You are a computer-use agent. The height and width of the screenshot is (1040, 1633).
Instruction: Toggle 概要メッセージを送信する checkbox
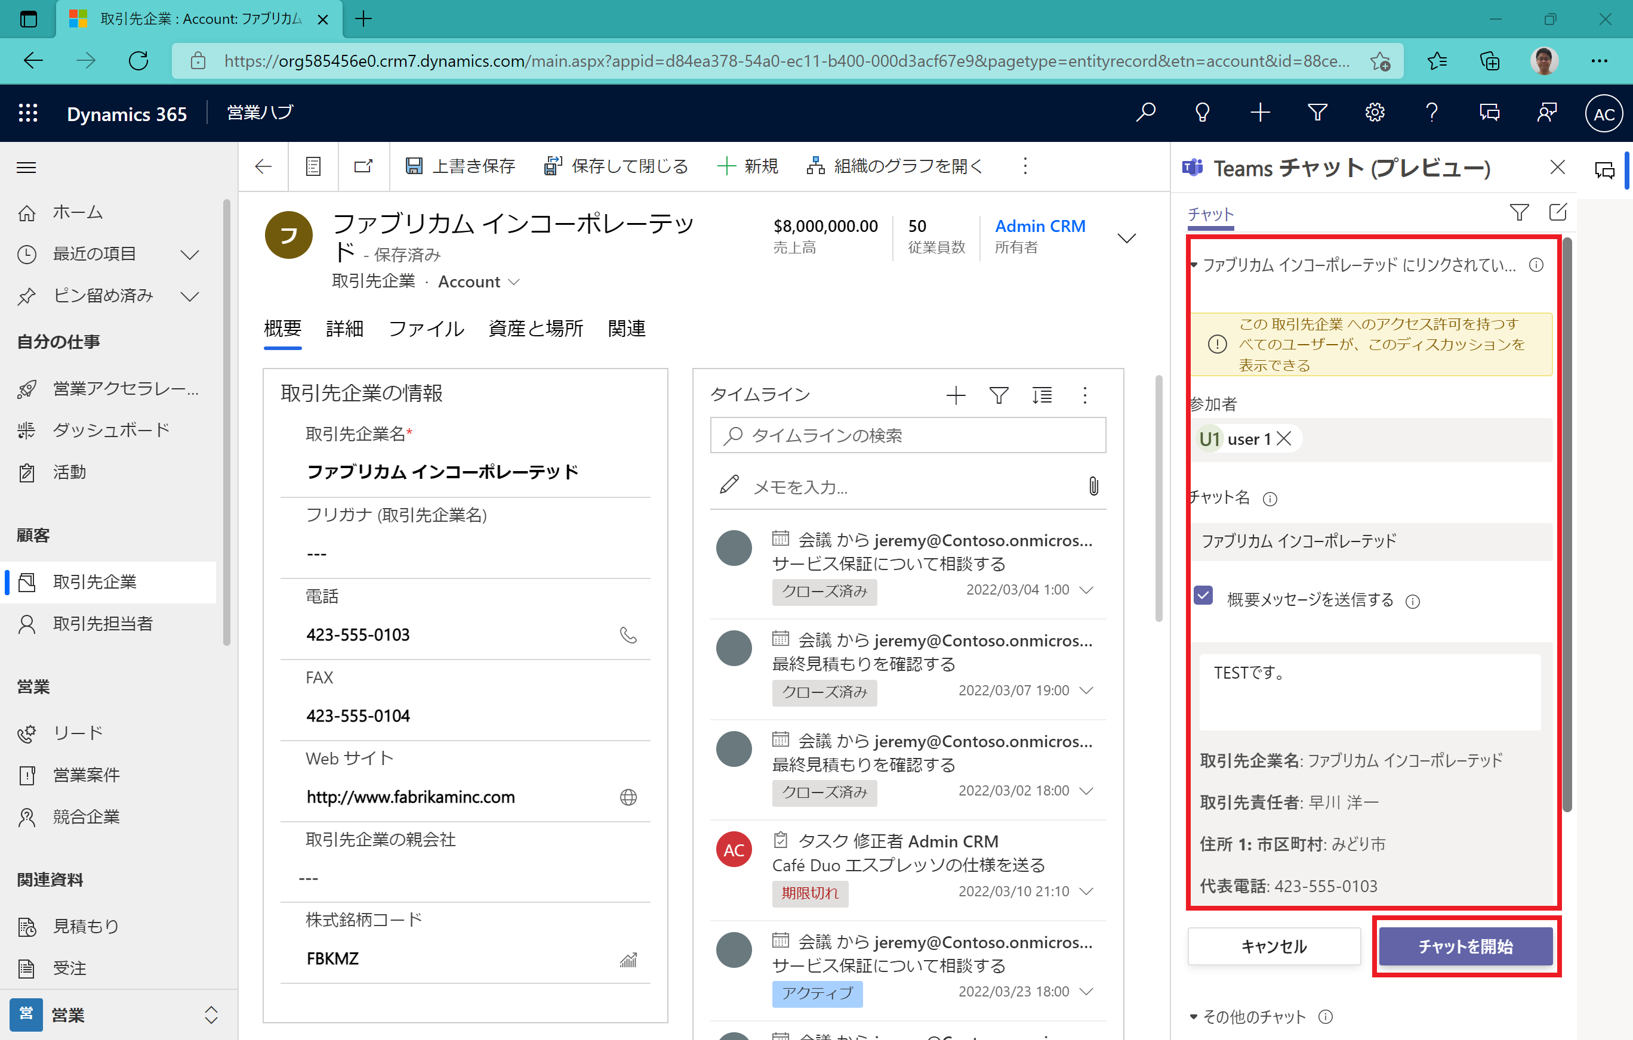[1203, 596]
